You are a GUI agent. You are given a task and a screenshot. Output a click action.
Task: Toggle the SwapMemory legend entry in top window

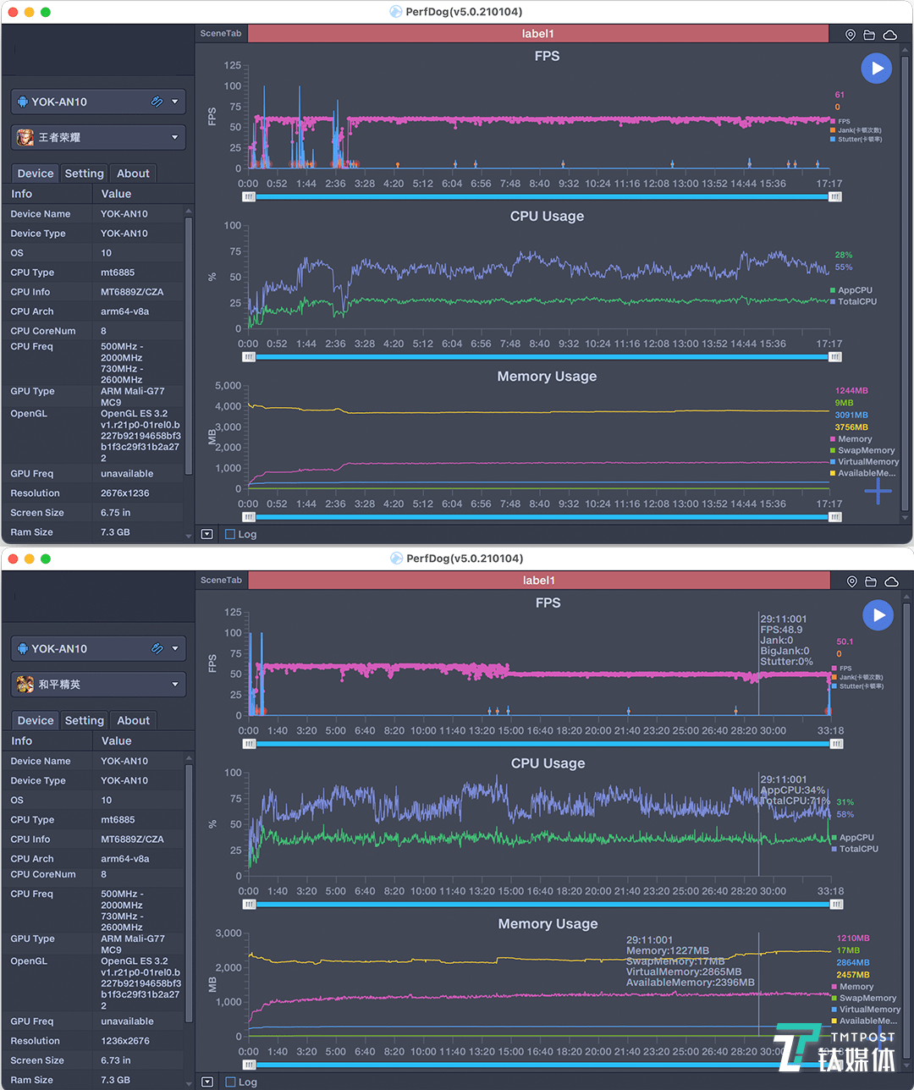point(862,451)
